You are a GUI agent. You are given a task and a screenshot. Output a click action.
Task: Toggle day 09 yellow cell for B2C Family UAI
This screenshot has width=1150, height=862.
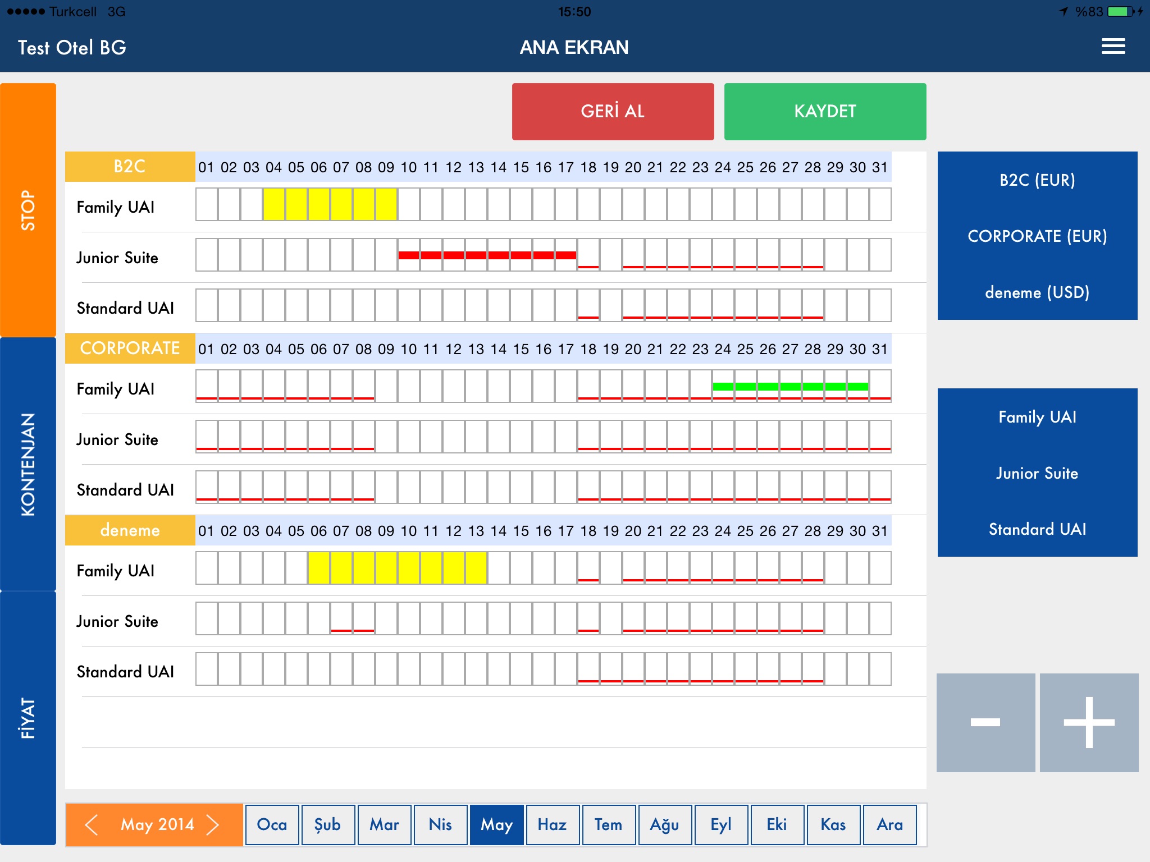click(386, 204)
